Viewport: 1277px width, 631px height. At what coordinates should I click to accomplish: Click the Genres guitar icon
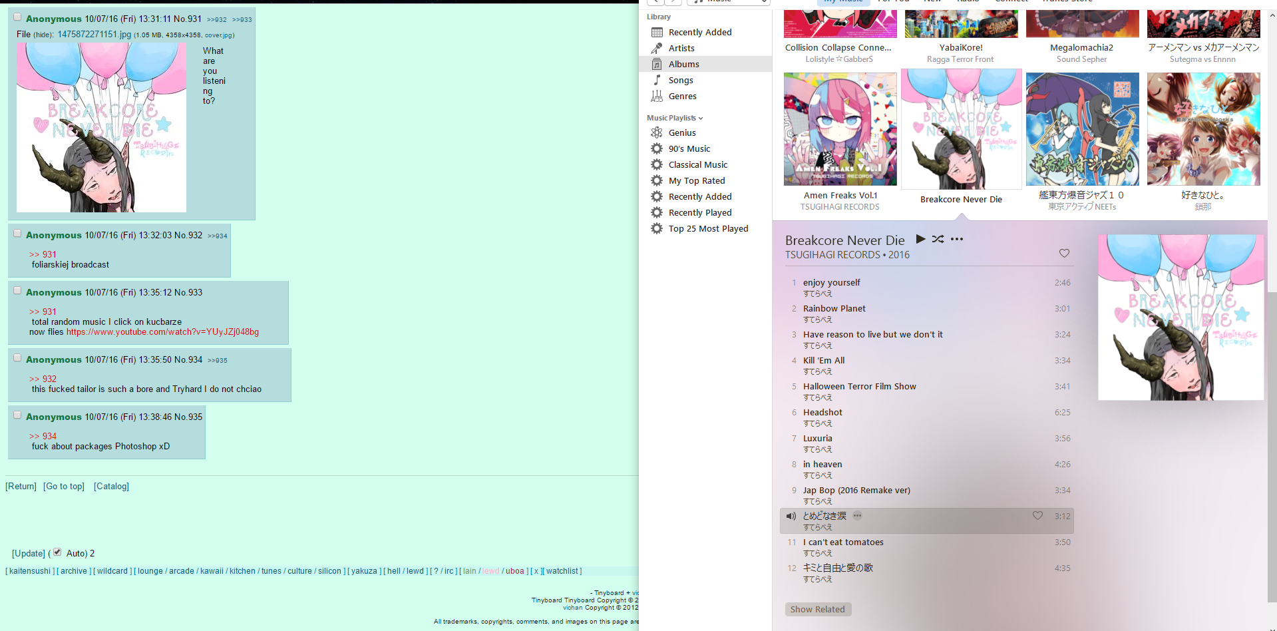click(x=657, y=96)
